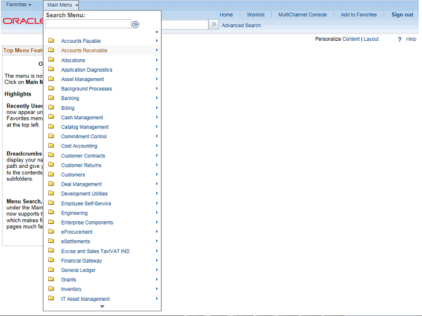This screenshot has height=316, width=422.
Task: Select the Customer Returns menu label
Action: [81, 165]
